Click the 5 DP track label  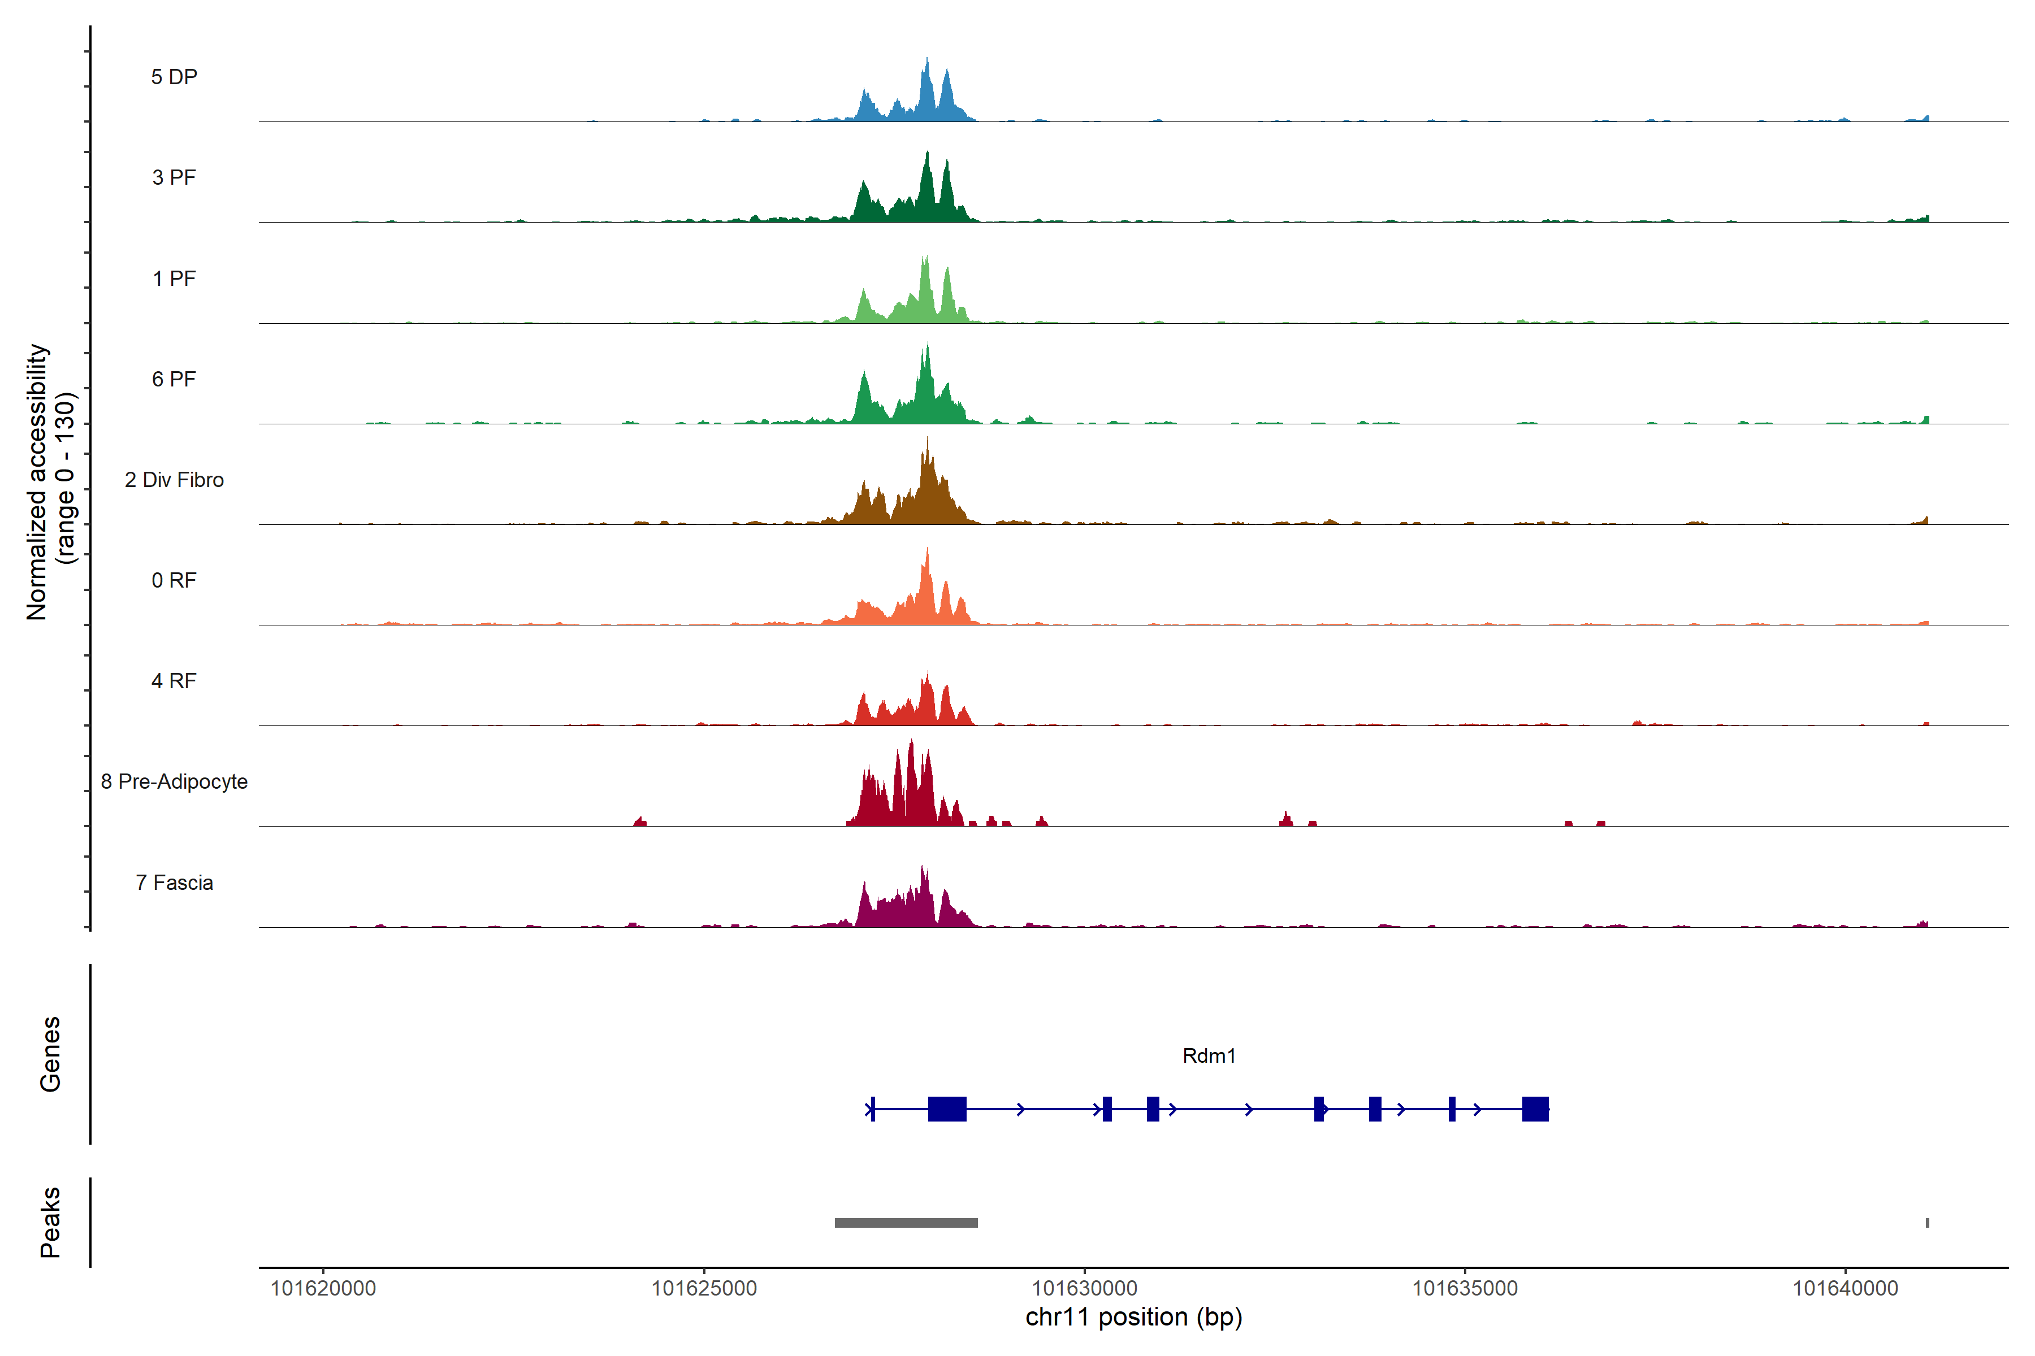point(174,77)
